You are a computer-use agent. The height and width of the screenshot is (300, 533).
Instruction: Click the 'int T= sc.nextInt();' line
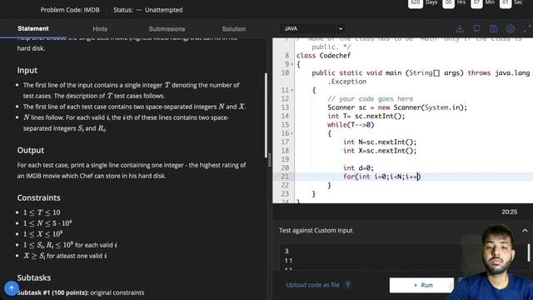coord(366,117)
